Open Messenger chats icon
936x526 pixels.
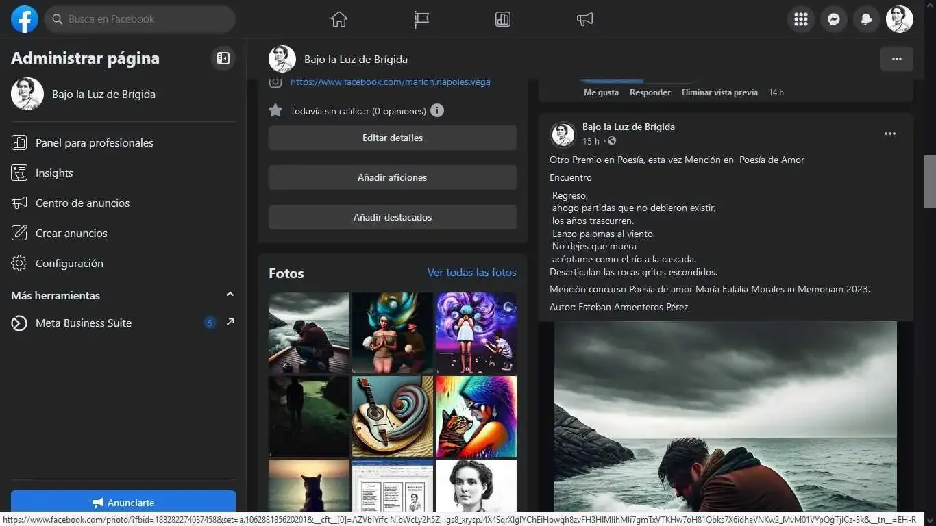pyautogui.click(x=834, y=19)
